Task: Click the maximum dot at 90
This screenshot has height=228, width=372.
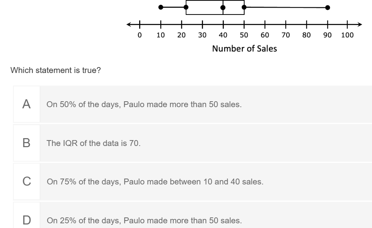Action: tap(327, 7)
